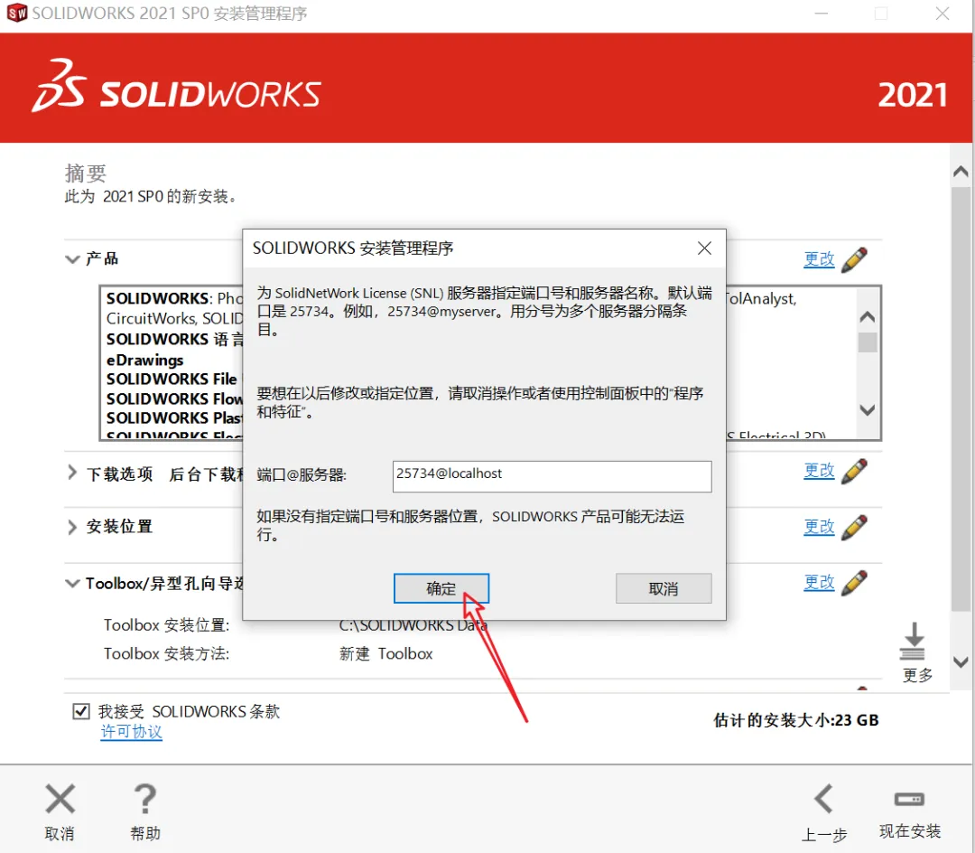Close the SOLIDWORKS 安装管理程序 dialog
This screenshot has height=853, width=975.
coord(704,248)
